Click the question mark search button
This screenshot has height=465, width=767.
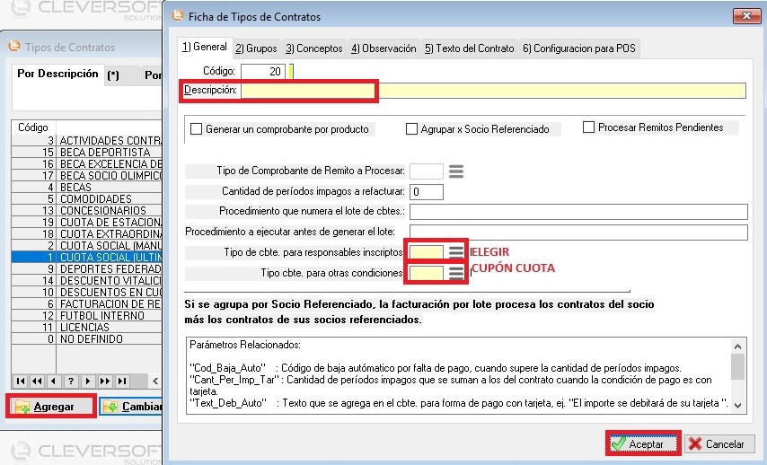71,381
